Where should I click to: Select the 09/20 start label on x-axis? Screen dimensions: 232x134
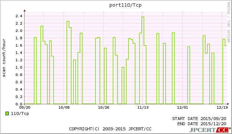click(25, 107)
